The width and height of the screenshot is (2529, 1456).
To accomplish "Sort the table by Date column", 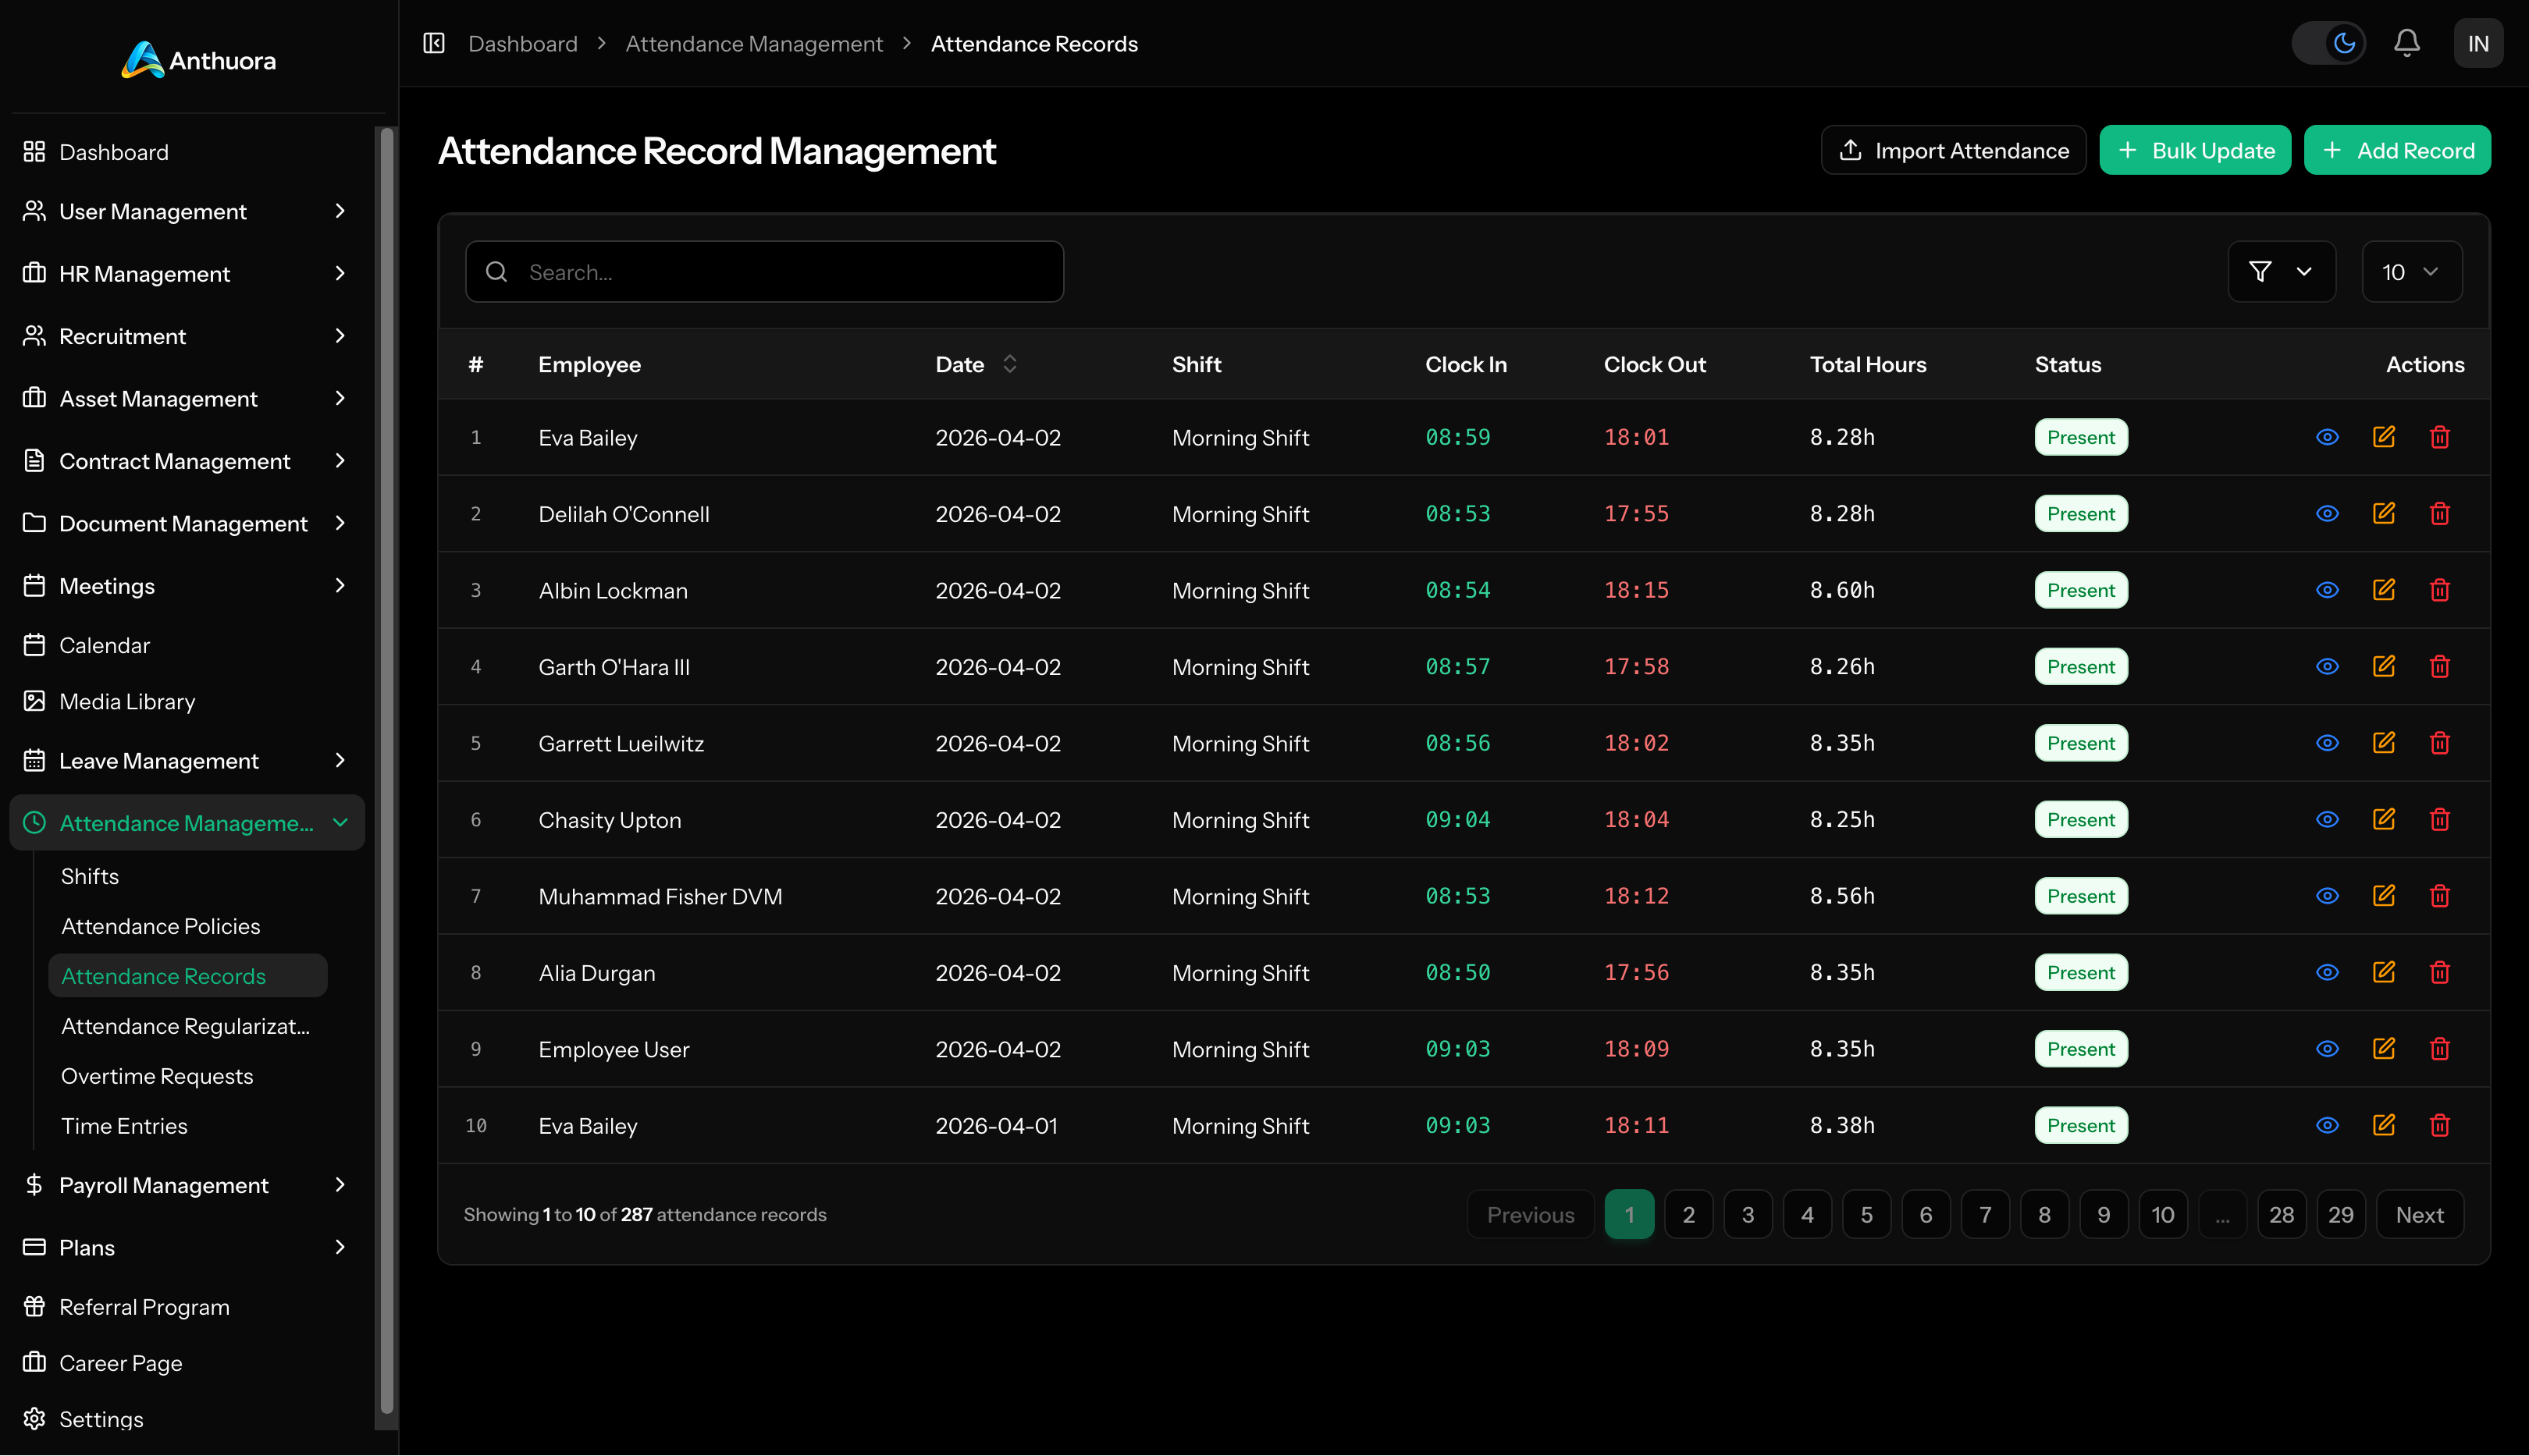I will [976, 364].
